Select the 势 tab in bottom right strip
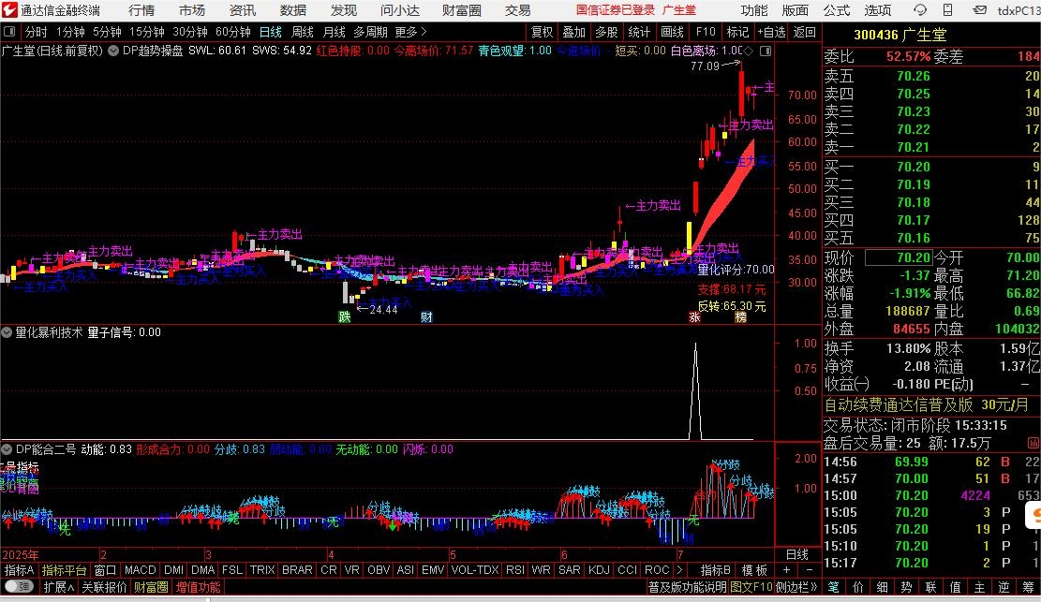Image resolution: width=1041 pixels, height=602 pixels. tap(906, 587)
